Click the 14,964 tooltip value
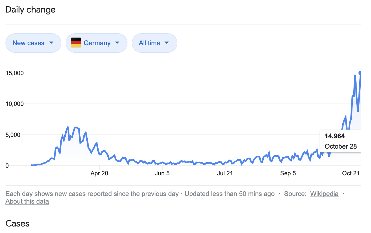 (x=335, y=136)
